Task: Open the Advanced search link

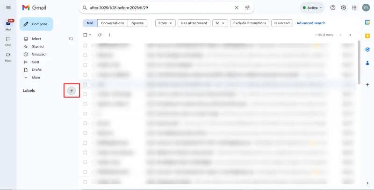Action: pyautogui.click(x=311, y=23)
